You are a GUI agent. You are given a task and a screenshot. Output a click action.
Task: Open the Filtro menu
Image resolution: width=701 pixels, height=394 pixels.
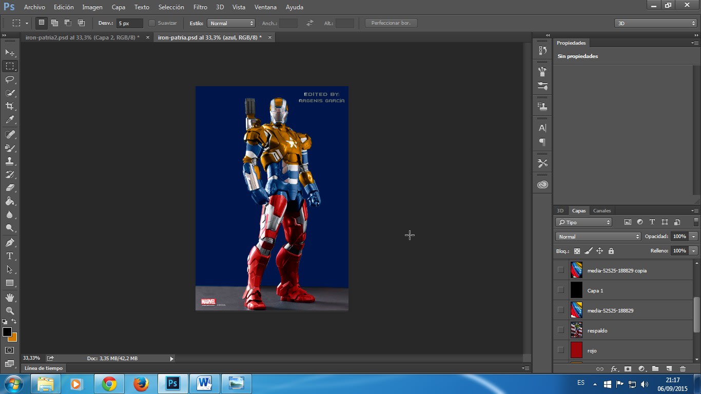(200, 7)
